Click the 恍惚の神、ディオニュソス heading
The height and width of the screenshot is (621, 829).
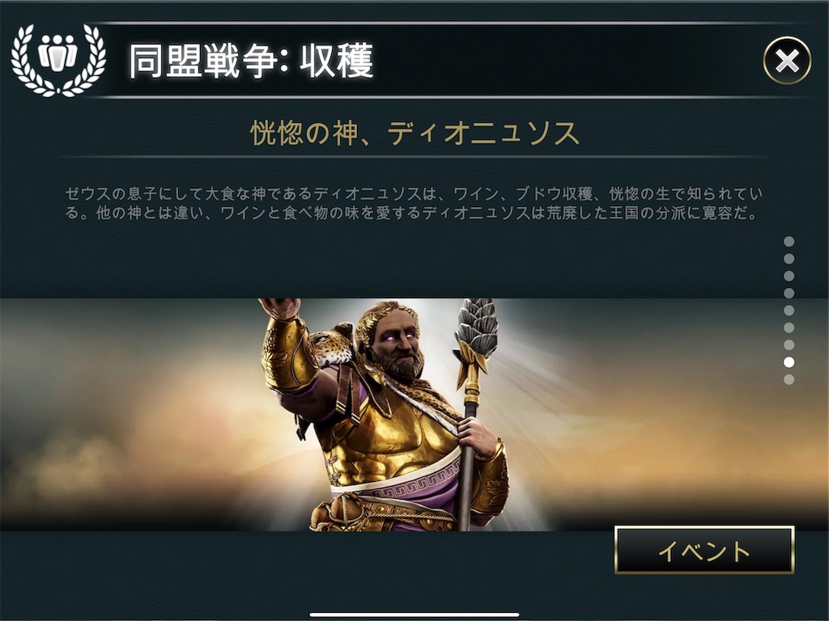pos(415,133)
